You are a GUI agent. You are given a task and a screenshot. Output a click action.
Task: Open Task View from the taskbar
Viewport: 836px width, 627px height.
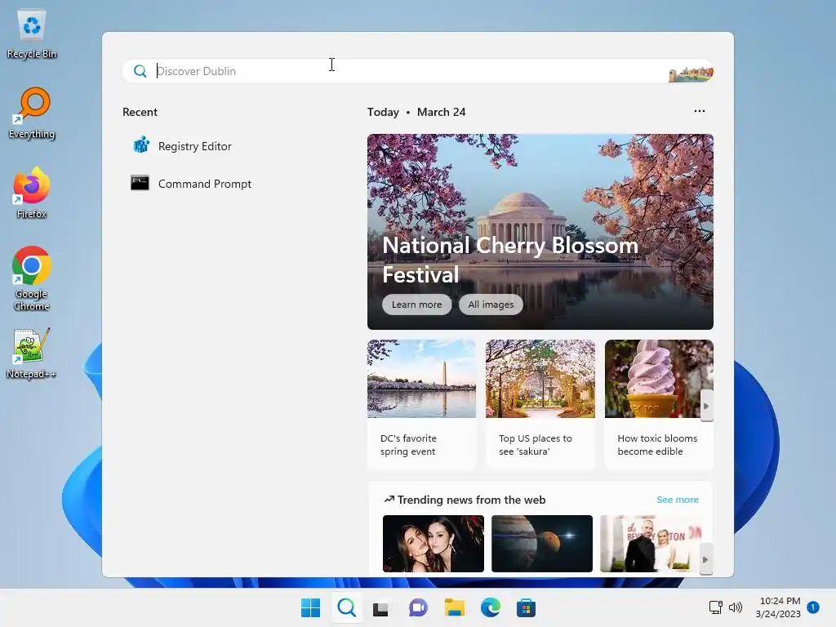point(380,608)
